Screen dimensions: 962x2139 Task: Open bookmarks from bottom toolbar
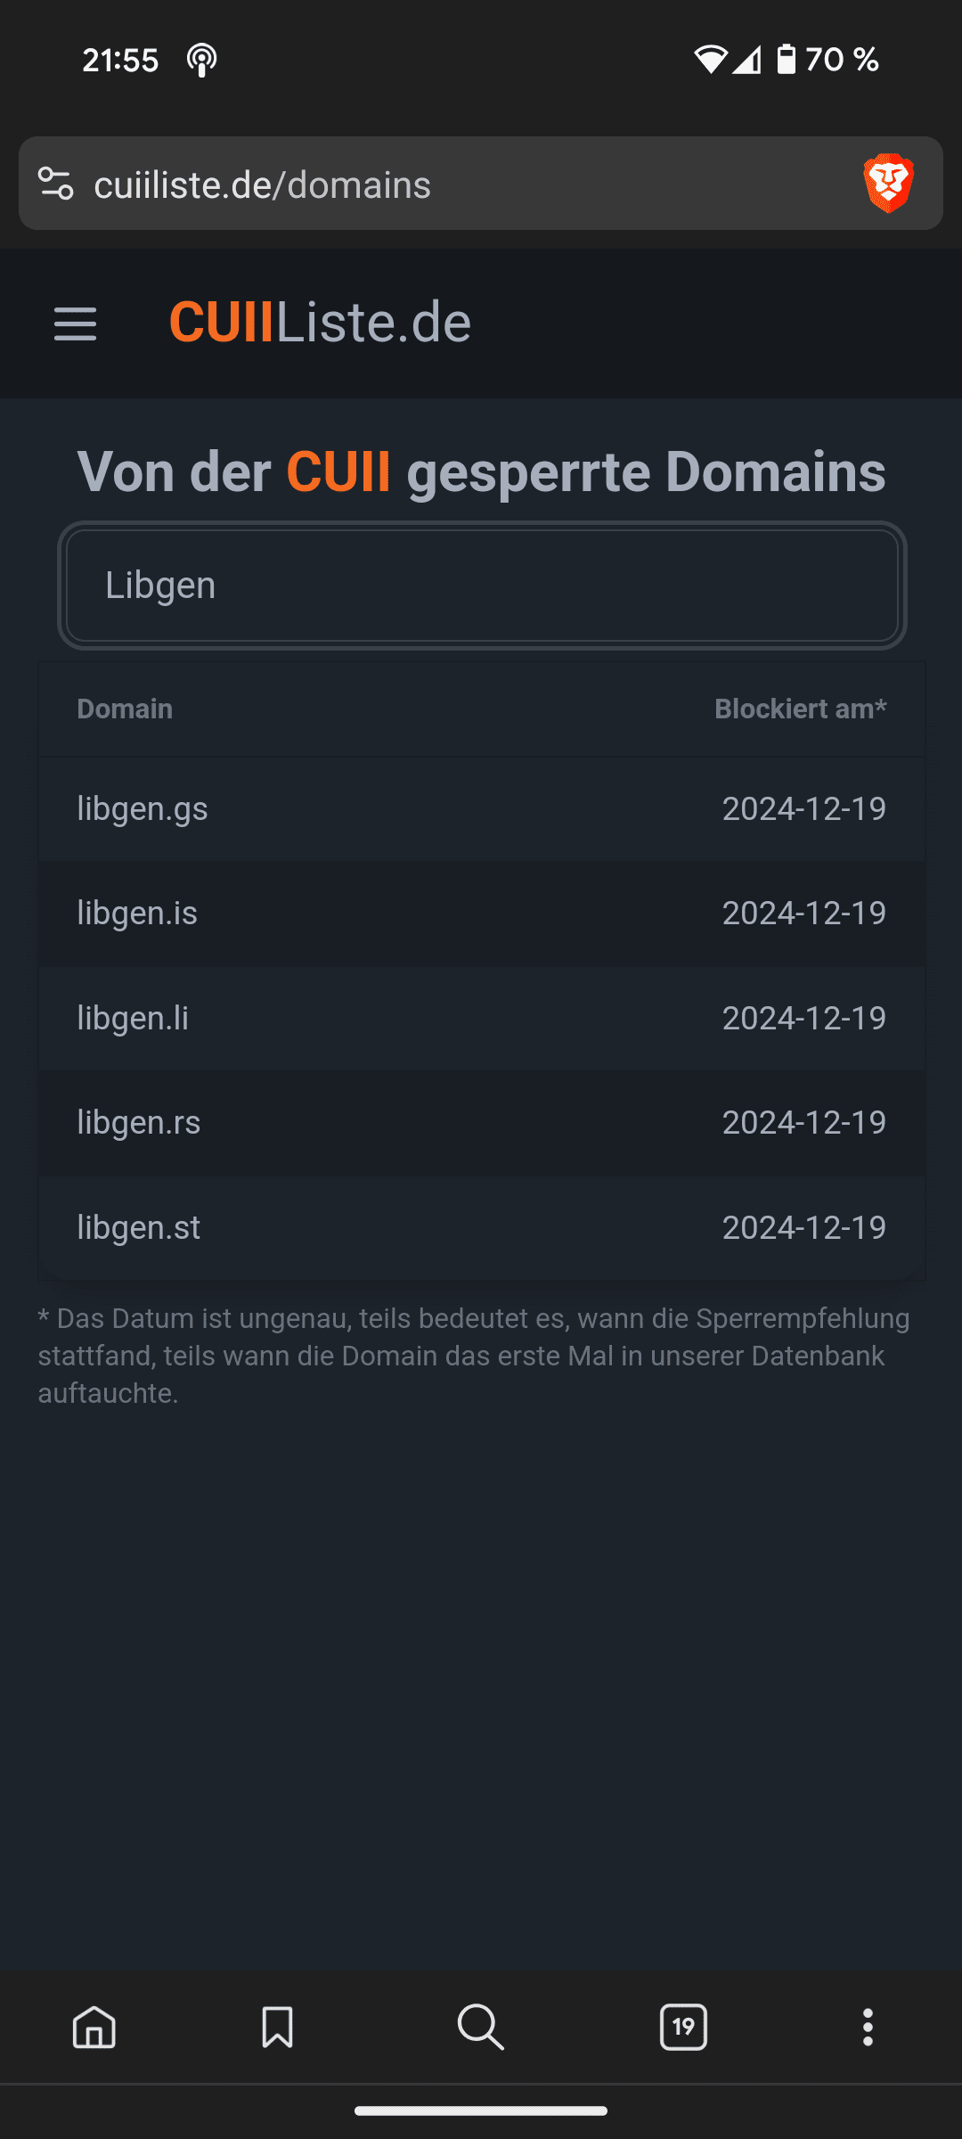click(277, 2028)
